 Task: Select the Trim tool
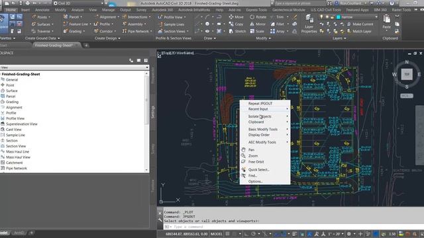[x=277, y=17]
